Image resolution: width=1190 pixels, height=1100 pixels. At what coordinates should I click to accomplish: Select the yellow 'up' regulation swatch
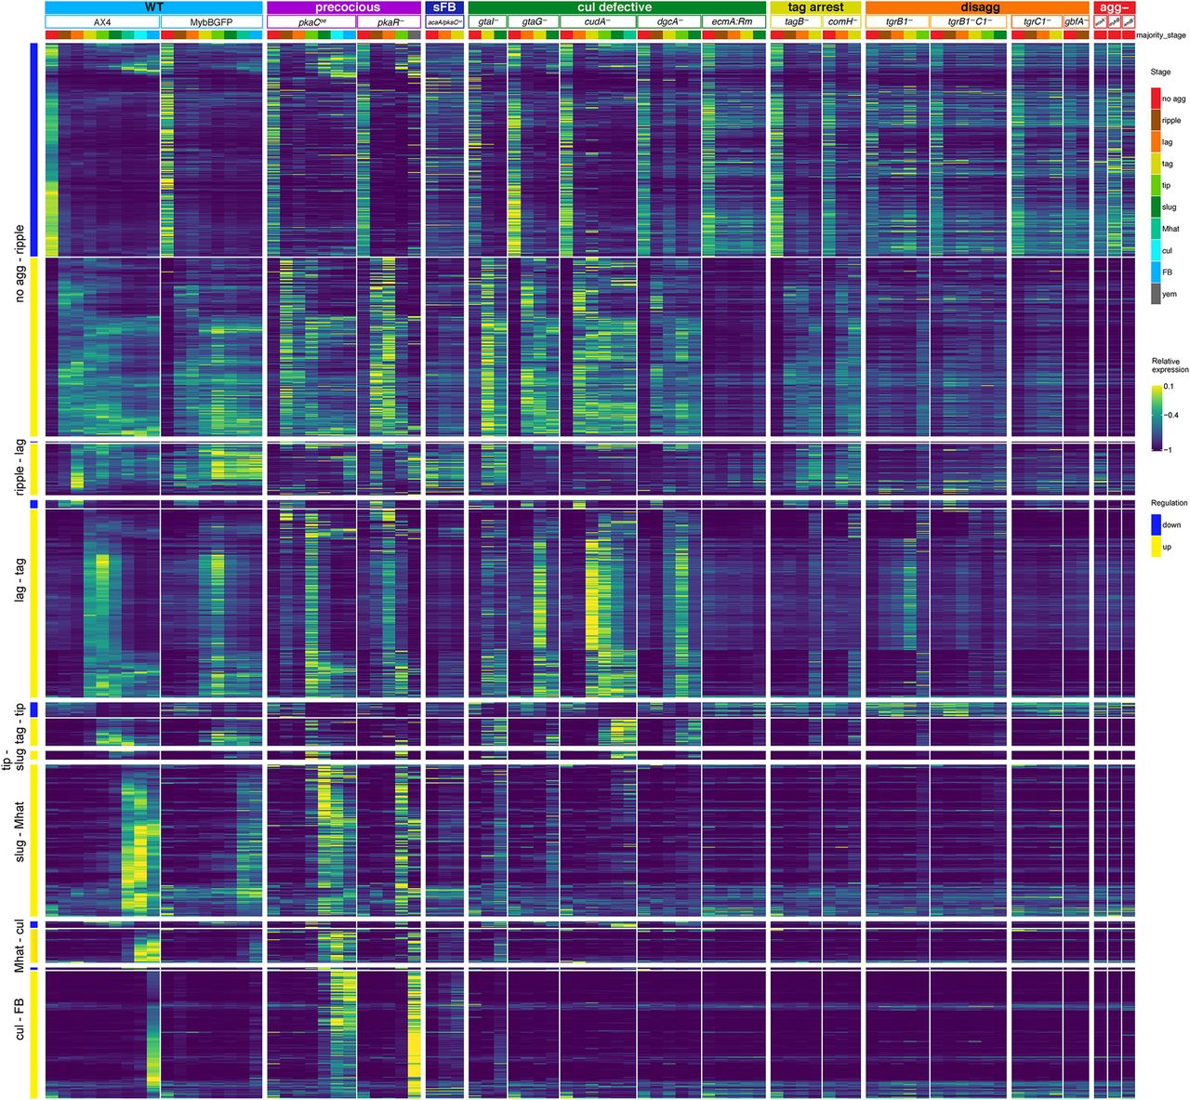[x=1156, y=547]
